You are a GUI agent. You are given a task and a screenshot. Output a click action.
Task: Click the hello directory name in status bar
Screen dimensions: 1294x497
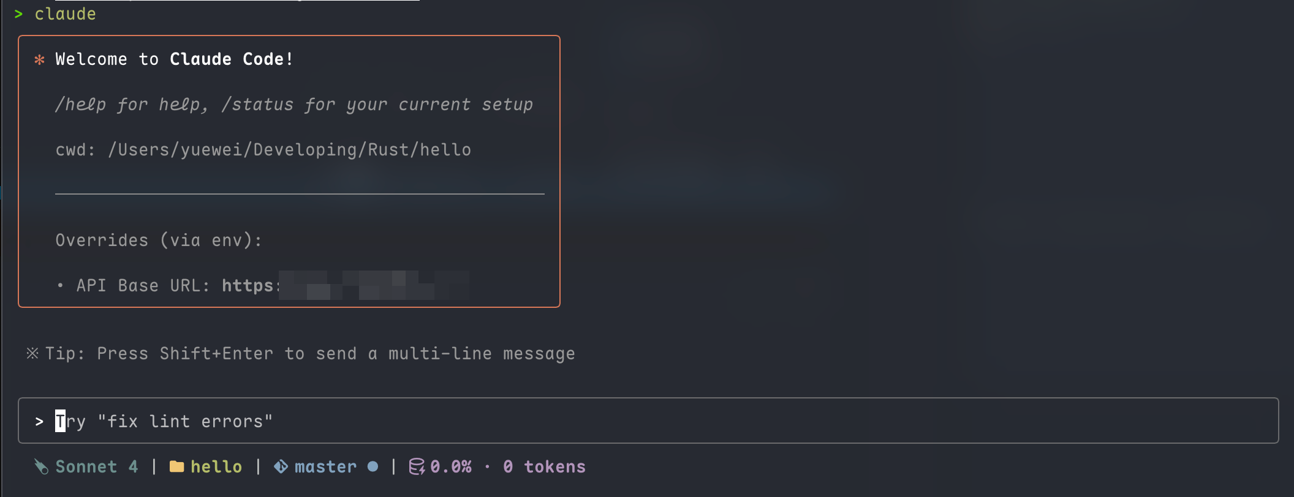[216, 467]
